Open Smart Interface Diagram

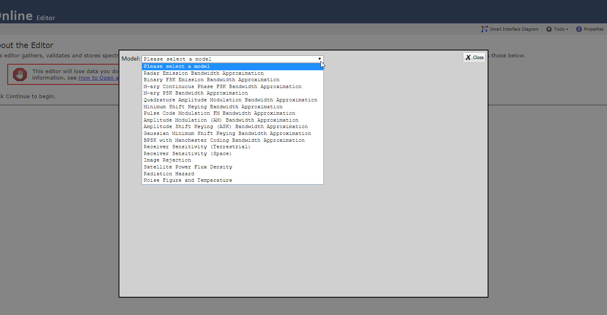[x=510, y=29]
